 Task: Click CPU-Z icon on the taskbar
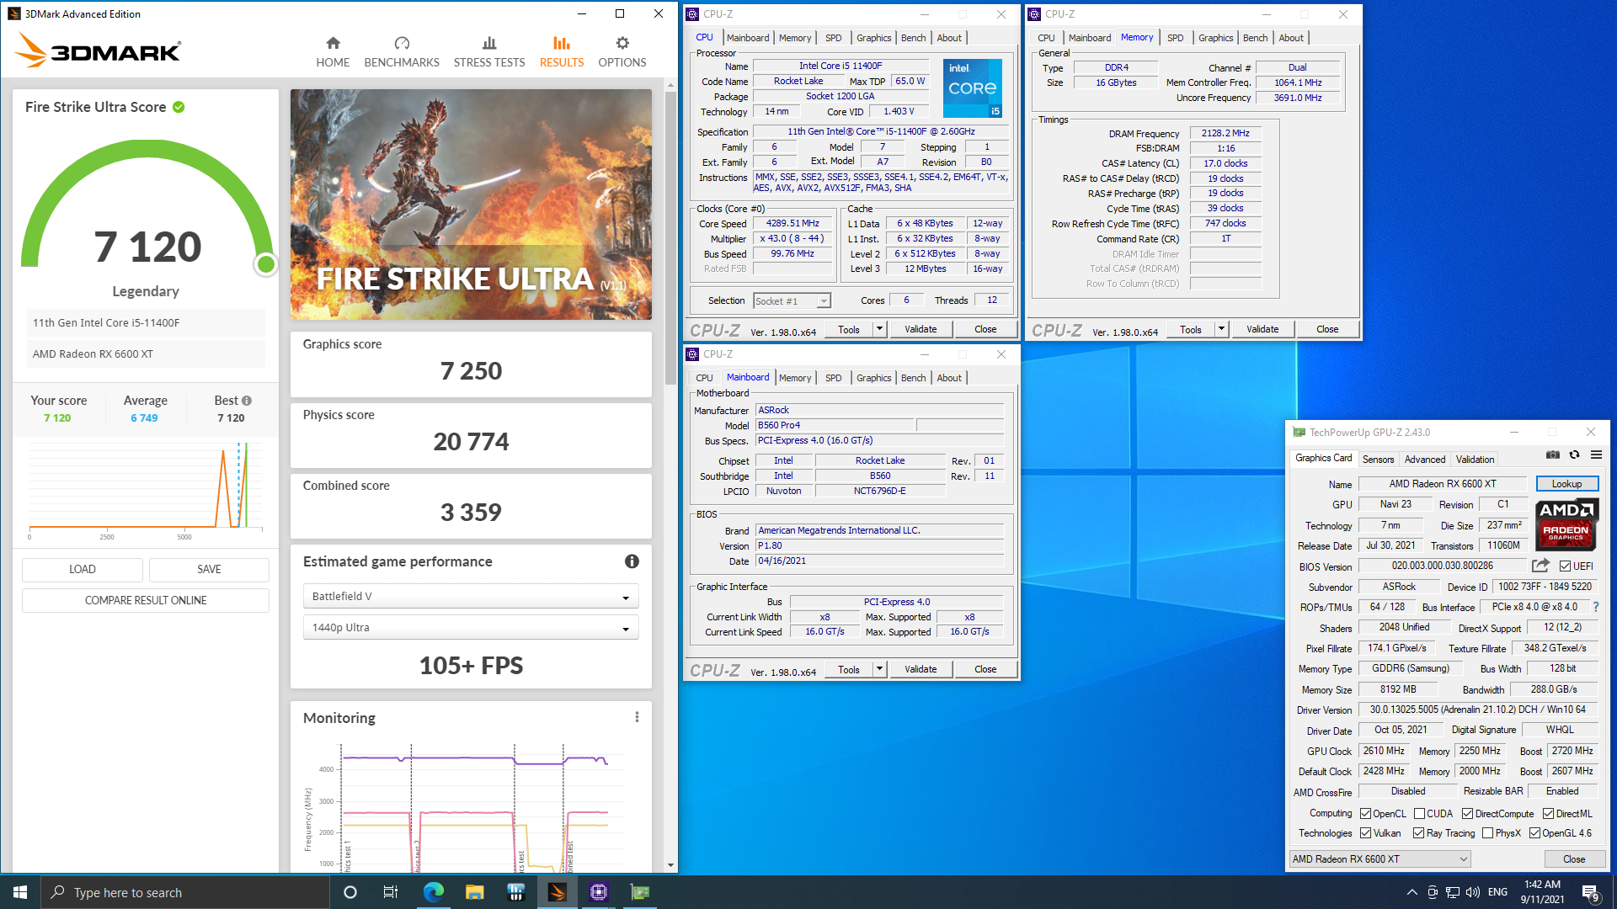[599, 892]
